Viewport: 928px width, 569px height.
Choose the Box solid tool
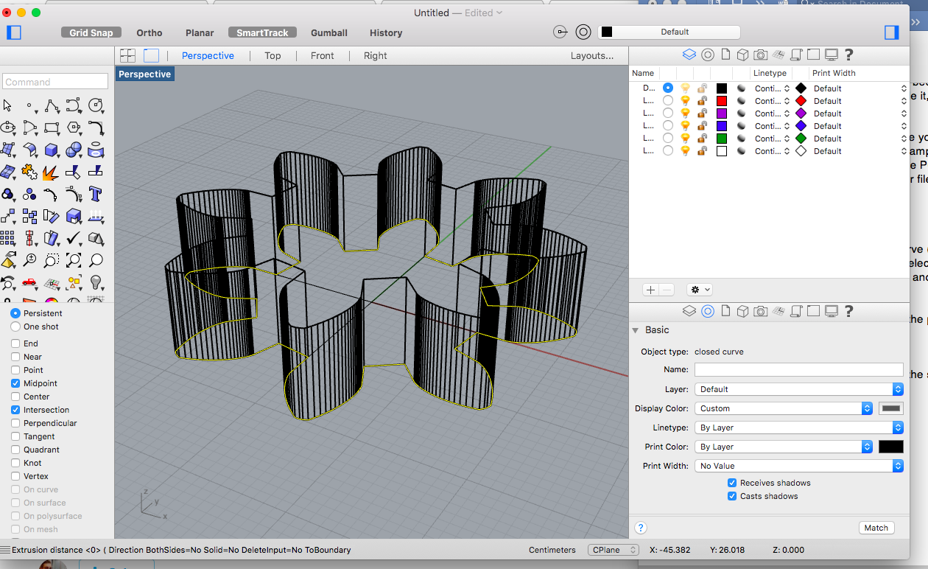[52, 150]
